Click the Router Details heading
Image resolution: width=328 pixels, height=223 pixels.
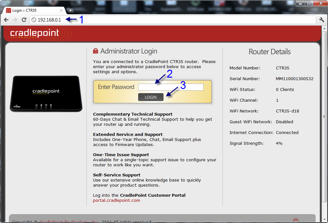[x=270, y=52]
